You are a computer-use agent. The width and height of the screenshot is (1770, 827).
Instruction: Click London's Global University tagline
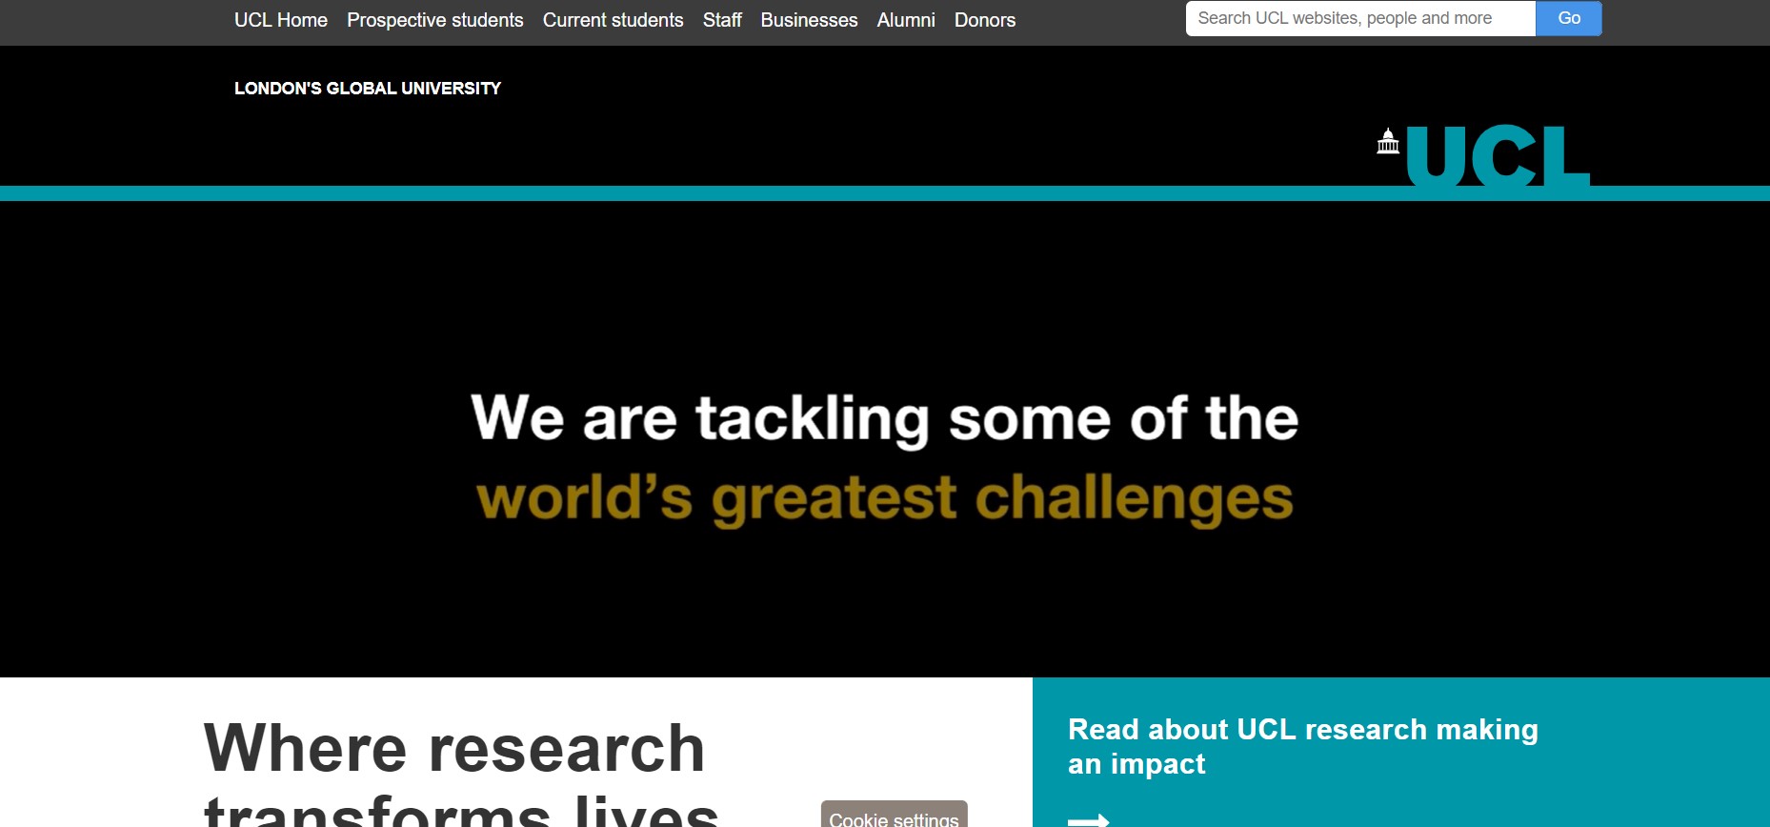[x=368, y=89]
